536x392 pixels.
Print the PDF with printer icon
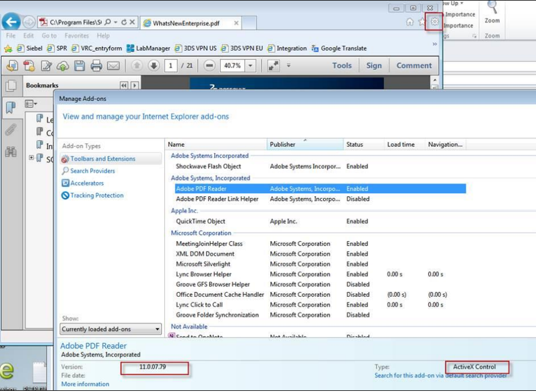coord(96,65)
